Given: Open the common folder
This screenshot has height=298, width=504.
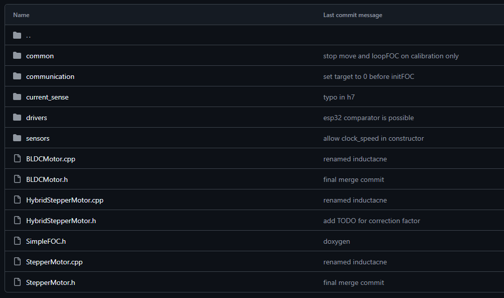Looking at the screenshot, I should coord(40,56).
